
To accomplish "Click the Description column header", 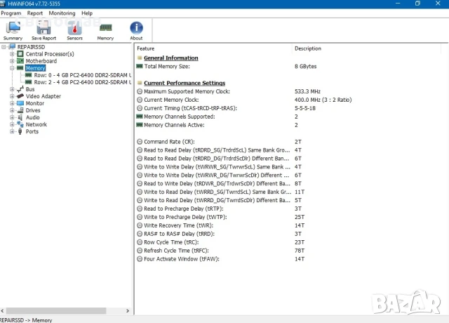I will (307, 48).
